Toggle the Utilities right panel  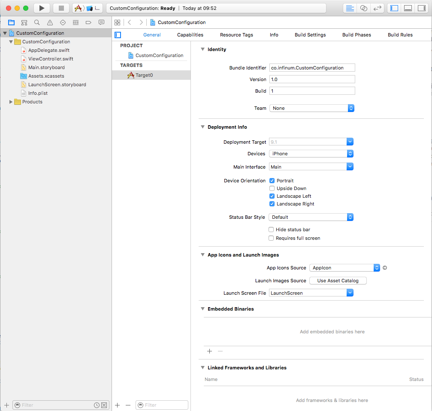click(421, 8)
